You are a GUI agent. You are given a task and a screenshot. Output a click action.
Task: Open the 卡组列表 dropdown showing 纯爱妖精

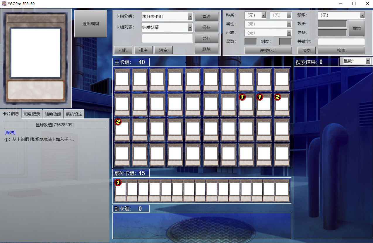click(x=167, y=27)
